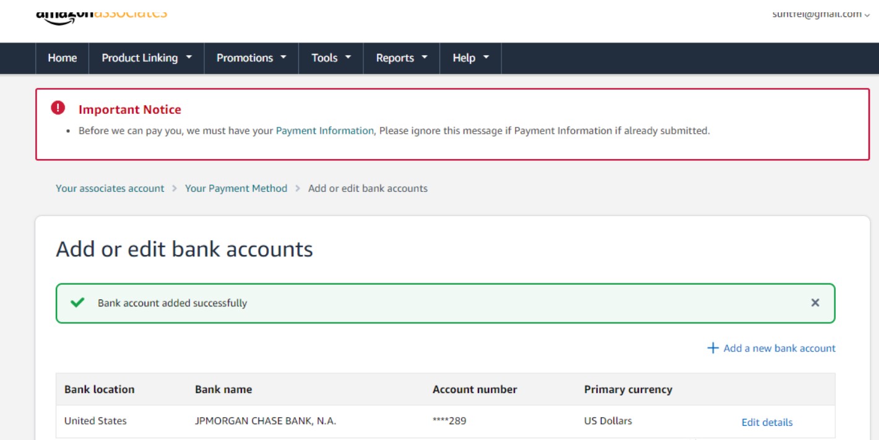The width and height of the screenshot is (879, 440).
Task: Go to the Home tab
Action: pos(63,58)
